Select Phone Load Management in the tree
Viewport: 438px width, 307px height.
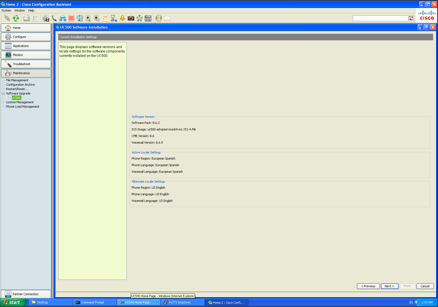coord(23,107)
